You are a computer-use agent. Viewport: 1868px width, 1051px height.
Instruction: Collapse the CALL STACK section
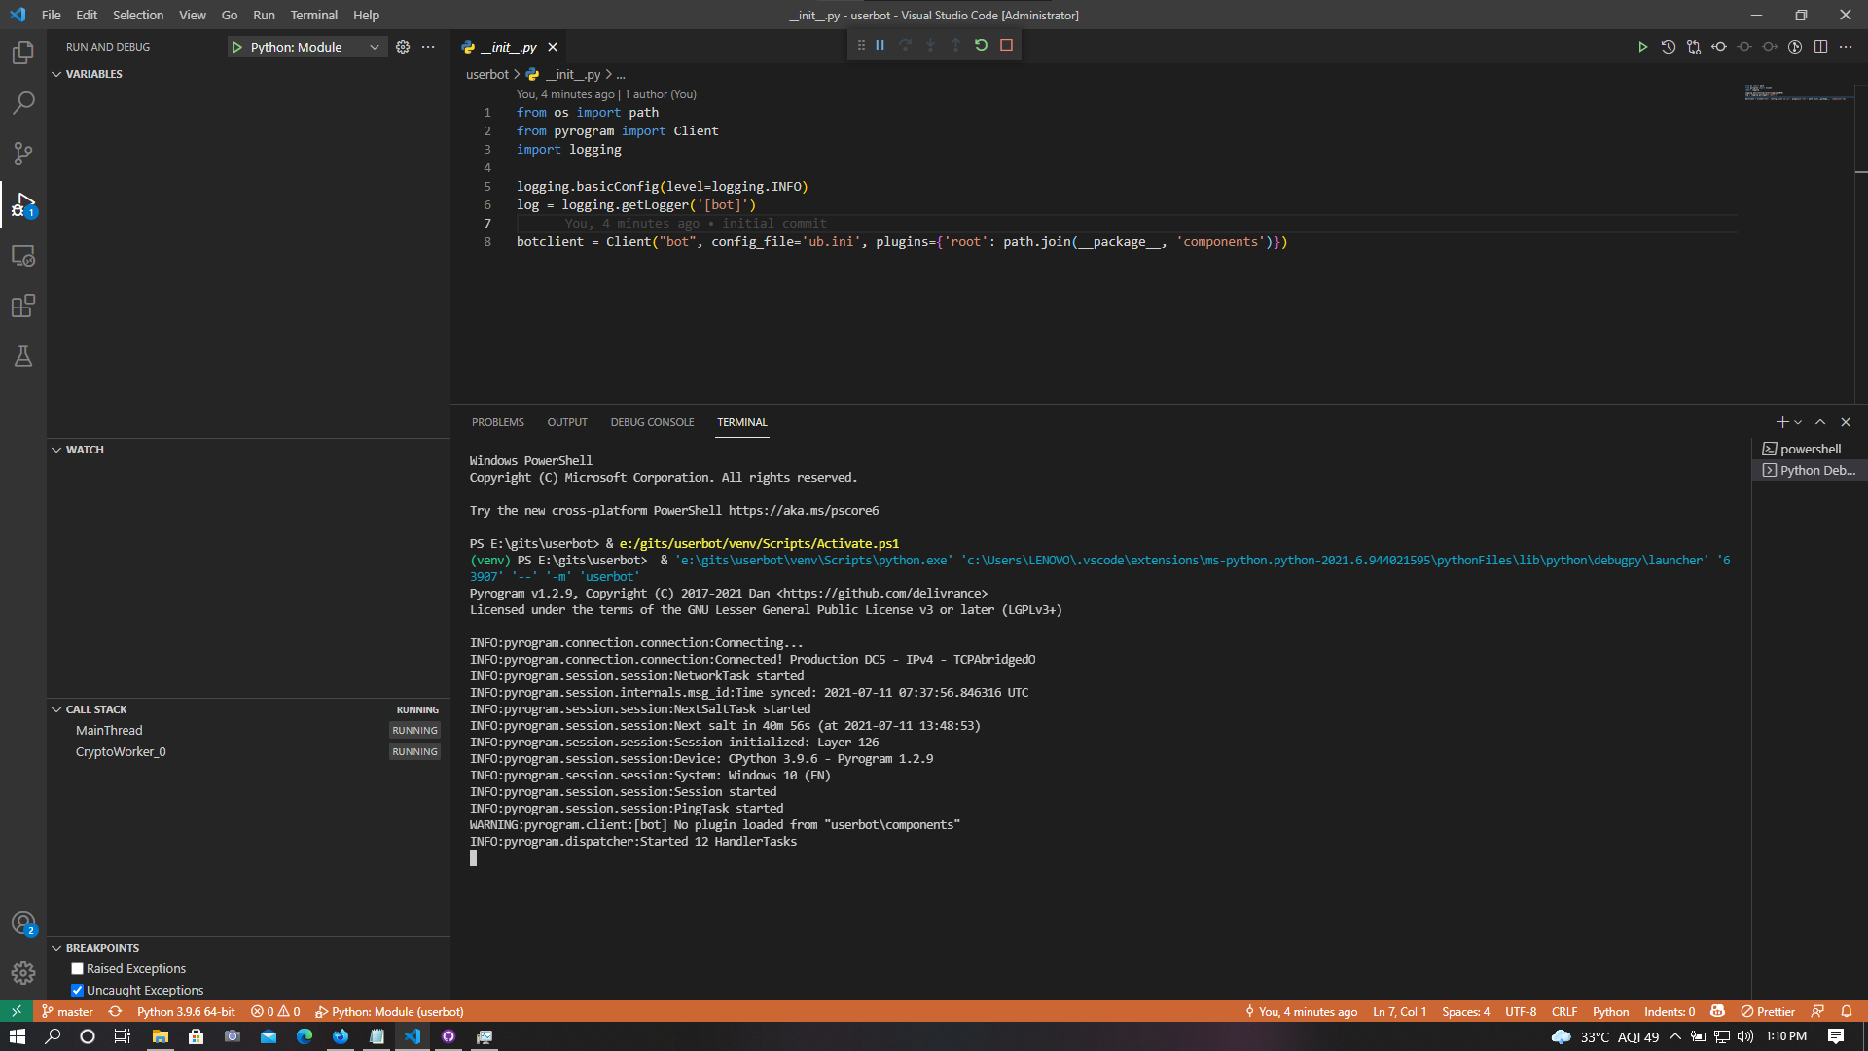[56, 709]
